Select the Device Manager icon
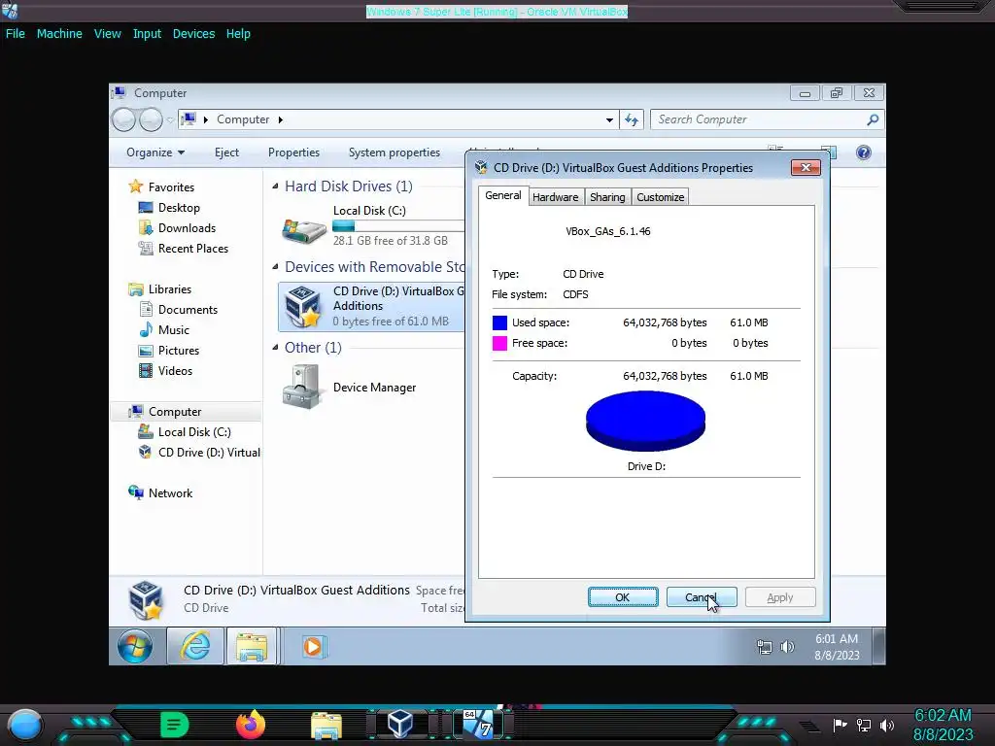 pos(301,387)
